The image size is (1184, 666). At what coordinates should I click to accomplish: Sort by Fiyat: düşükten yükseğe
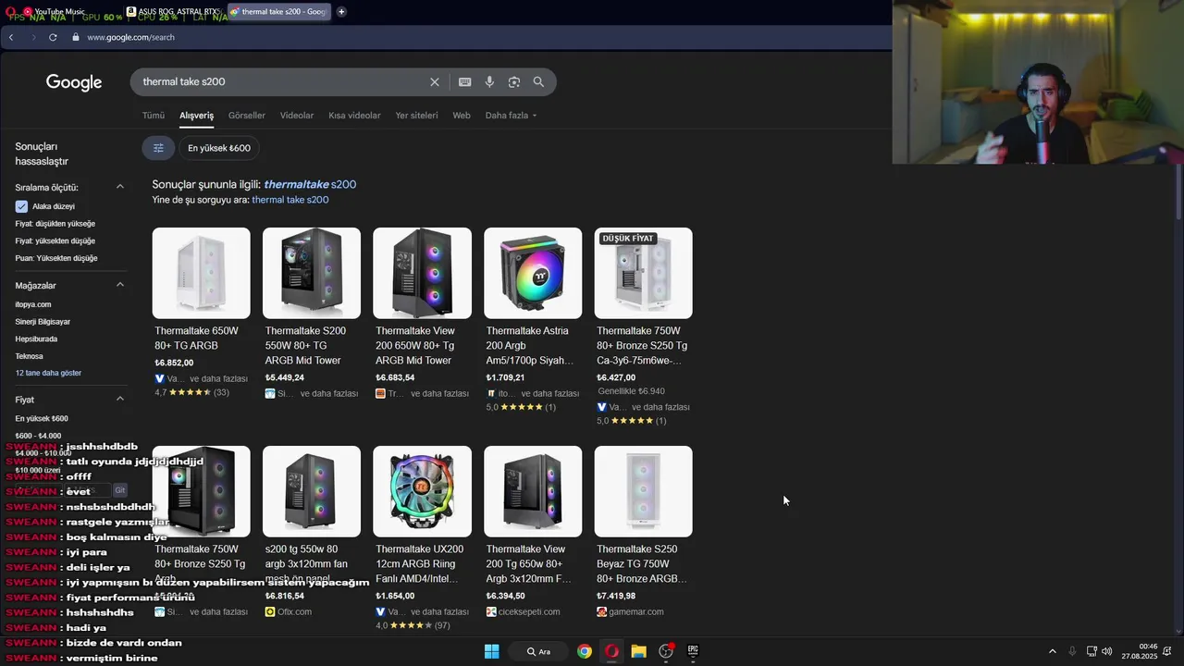pos(55,224)
